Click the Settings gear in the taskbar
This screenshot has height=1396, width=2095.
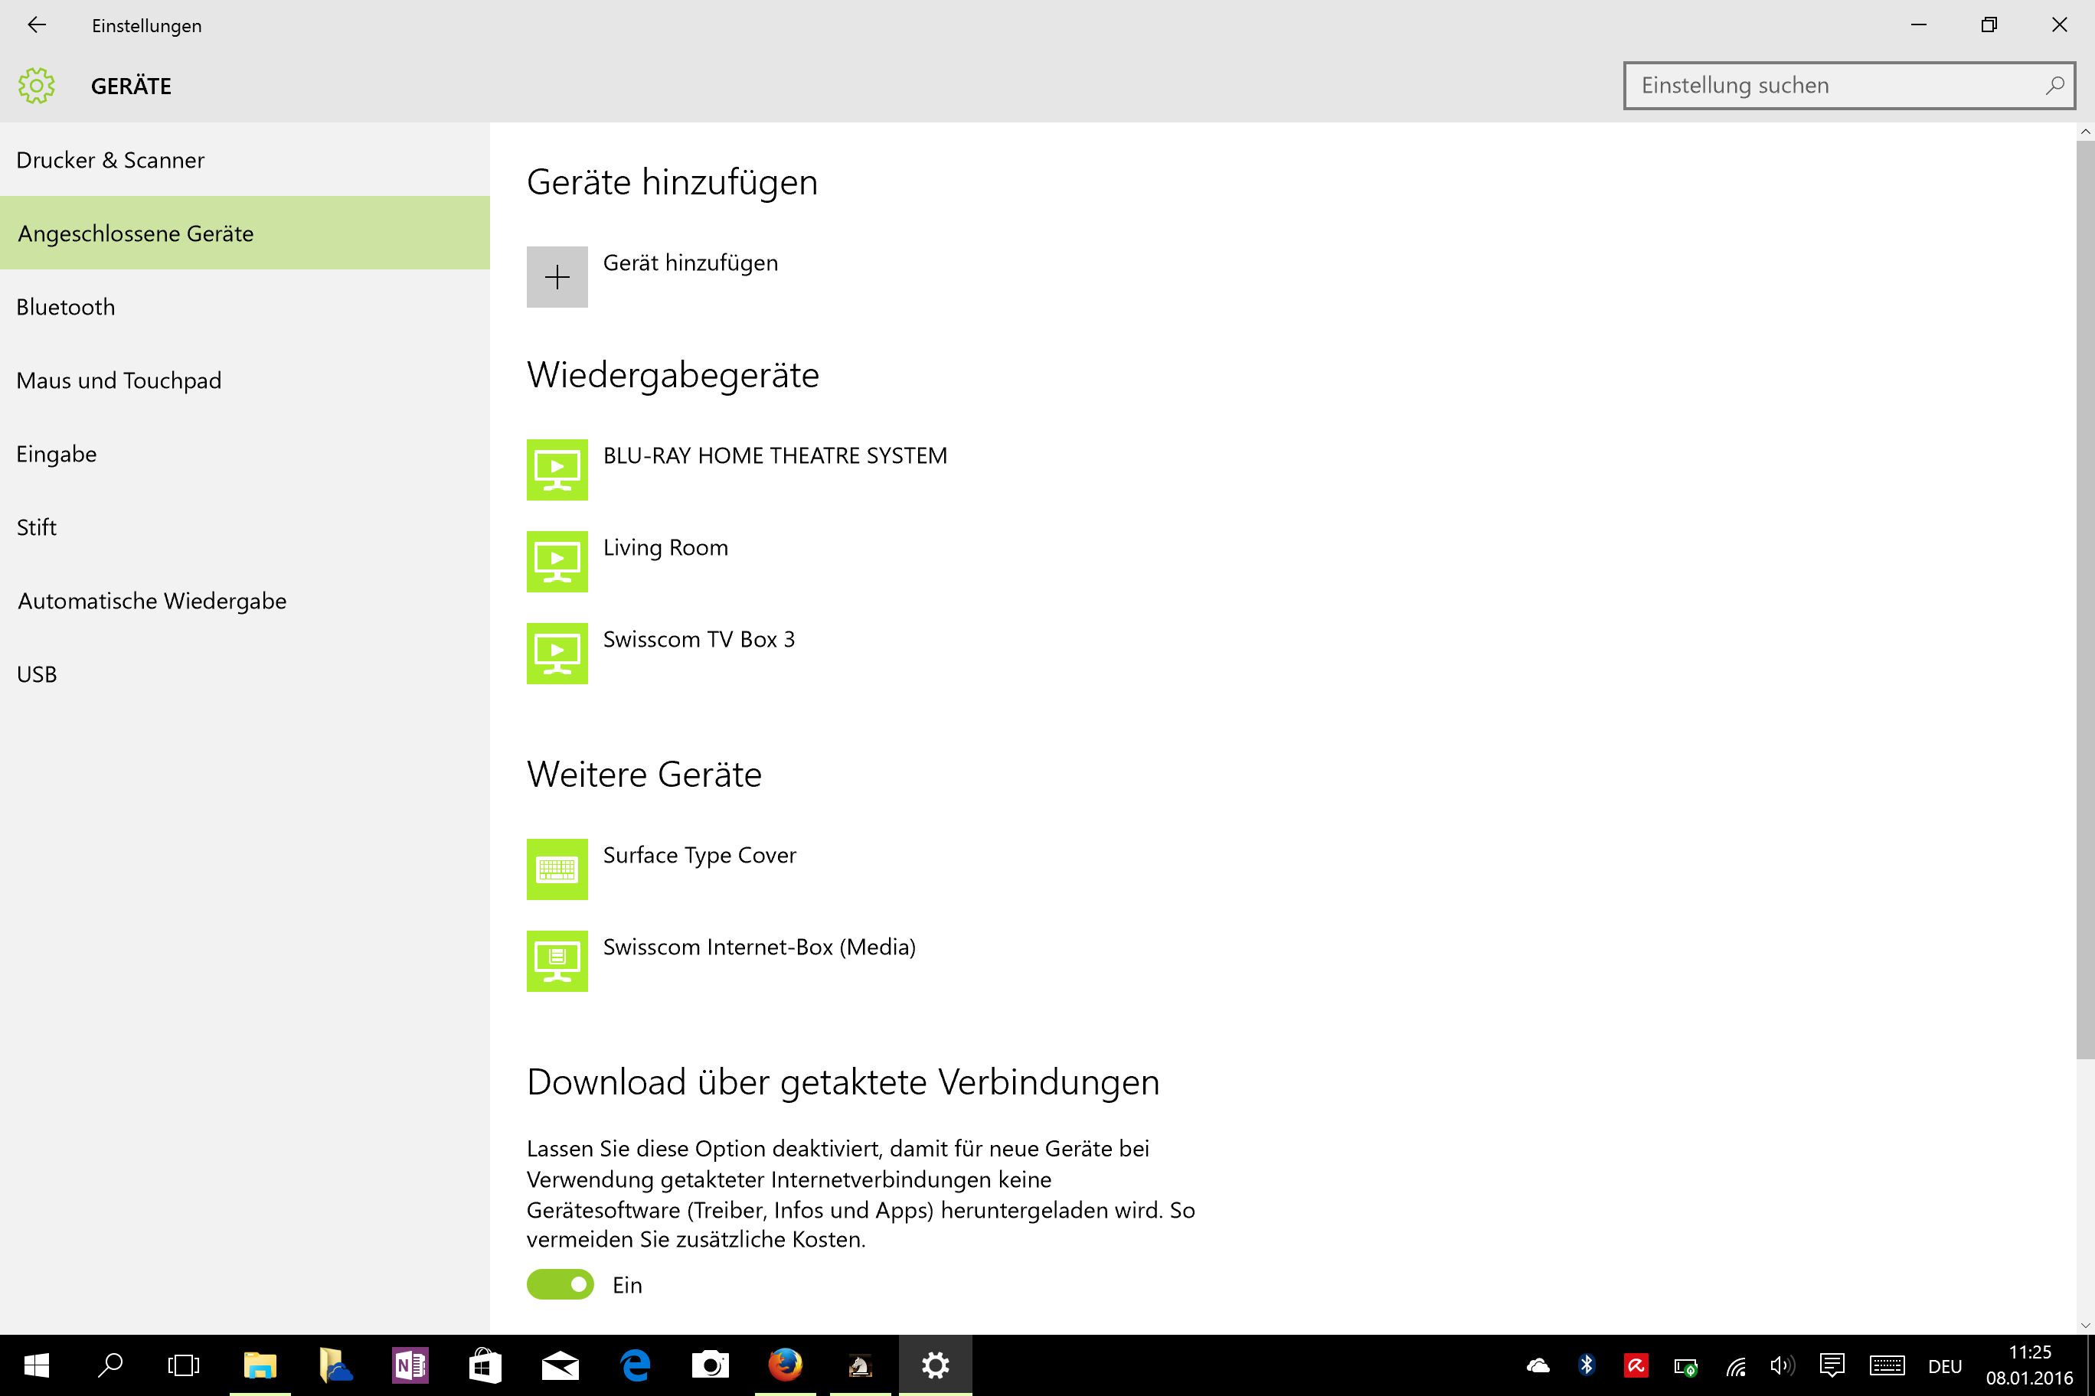[x=935, y=1365]
